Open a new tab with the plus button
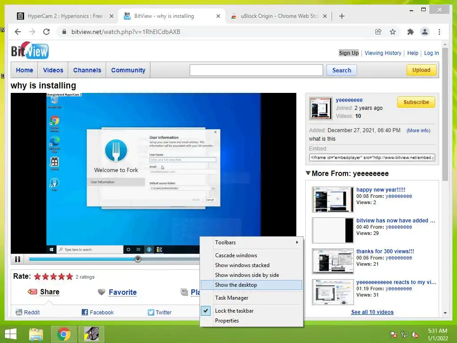 click(x=341, y=16)
